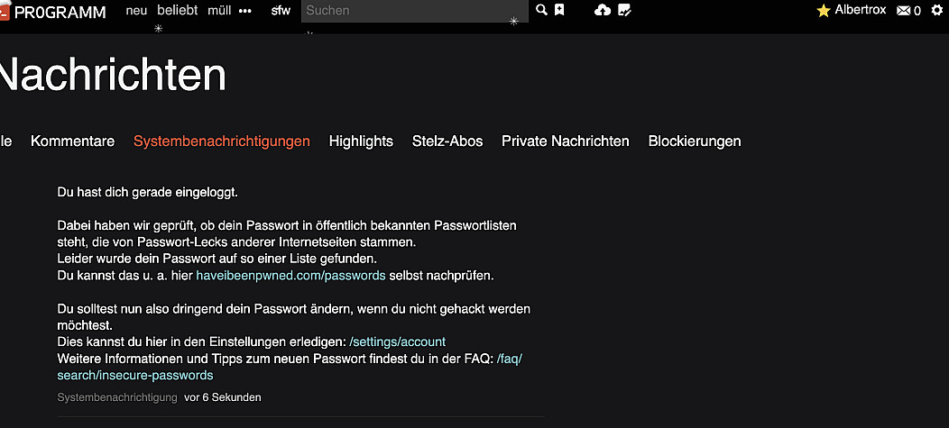Switch to the Kommentare tab
The height and width of the screenshot is (428, 949).
(x=72, y=141)
